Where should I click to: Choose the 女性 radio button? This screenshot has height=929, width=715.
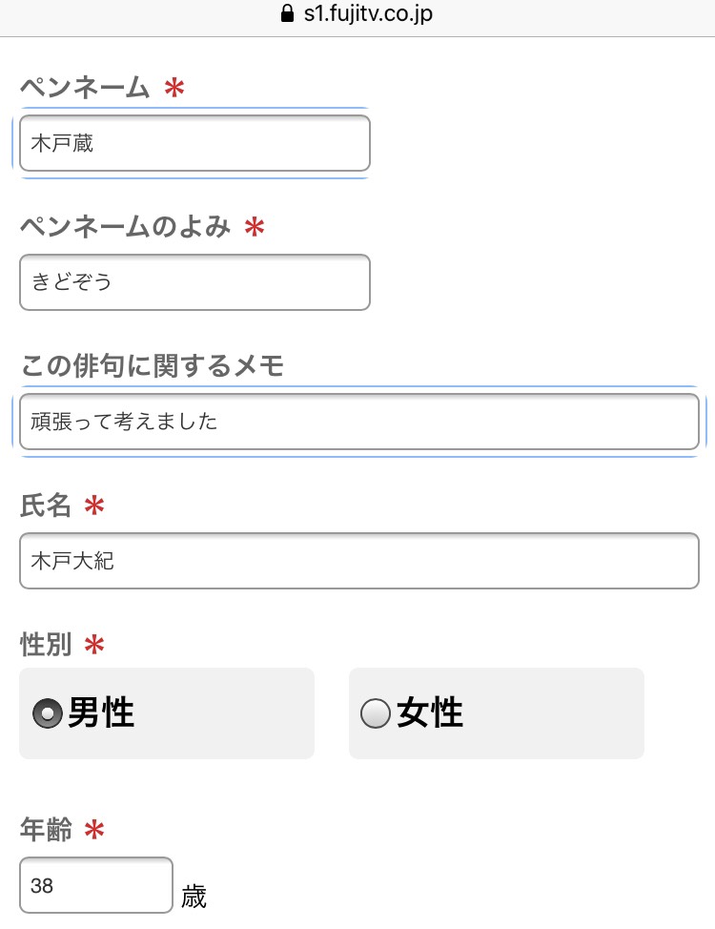tap(376, 713)
